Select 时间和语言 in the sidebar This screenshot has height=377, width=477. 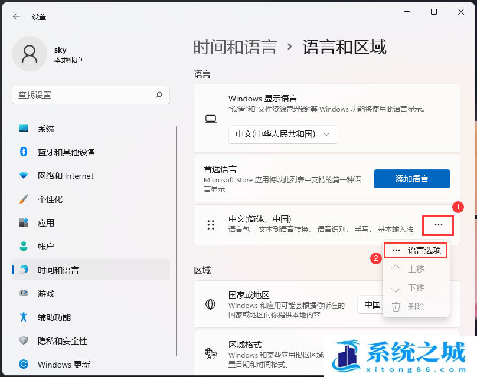pos(91,270)
